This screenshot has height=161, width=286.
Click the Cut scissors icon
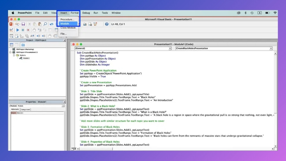[x=29, y=24]
